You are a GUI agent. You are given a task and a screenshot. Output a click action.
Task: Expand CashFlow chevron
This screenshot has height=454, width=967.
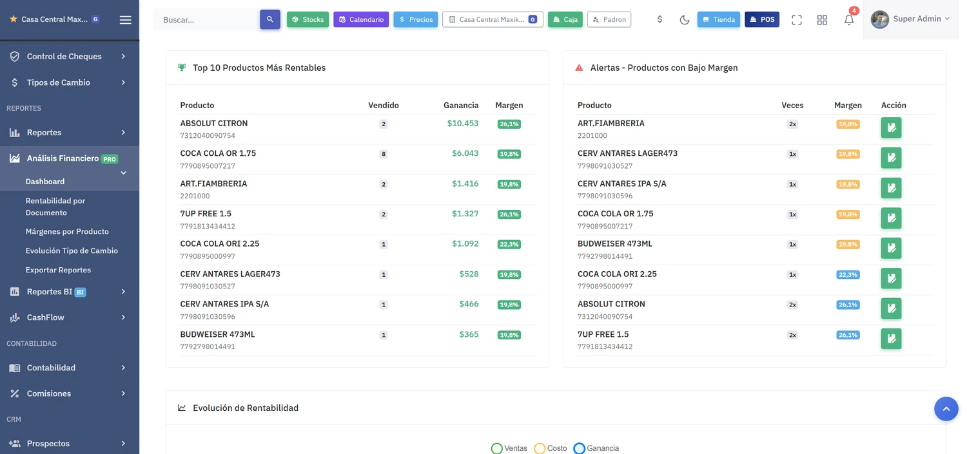point(123,317)
